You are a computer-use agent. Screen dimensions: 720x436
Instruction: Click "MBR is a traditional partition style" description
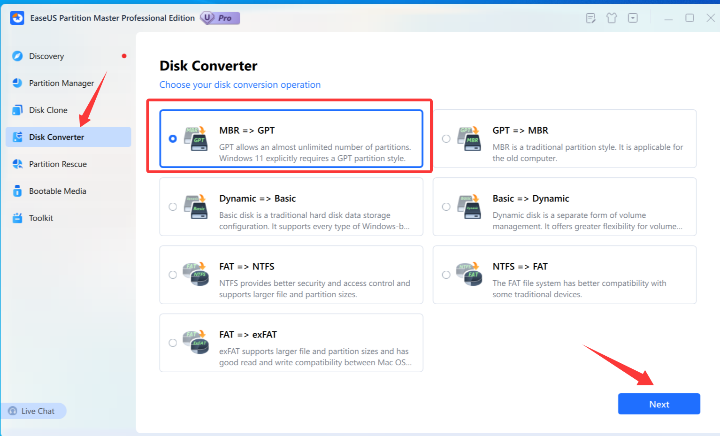(588, 153)
